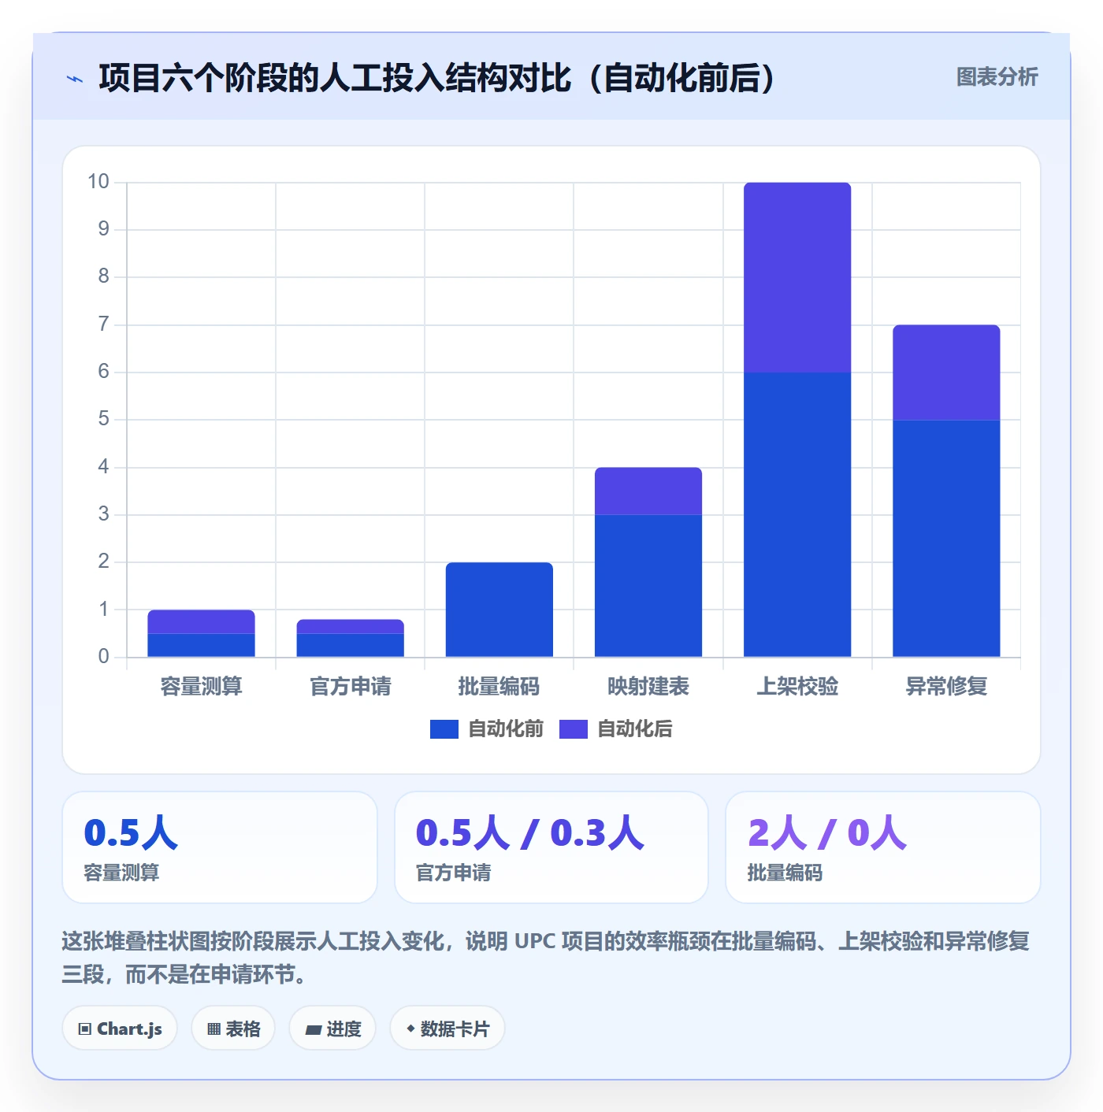1103x1112 pixels.
Task: Click the 容量测算 bar's purple segment
Action: pos(202,621)
